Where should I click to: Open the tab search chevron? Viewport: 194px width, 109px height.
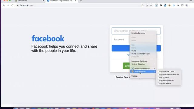(x=191, y=1)
